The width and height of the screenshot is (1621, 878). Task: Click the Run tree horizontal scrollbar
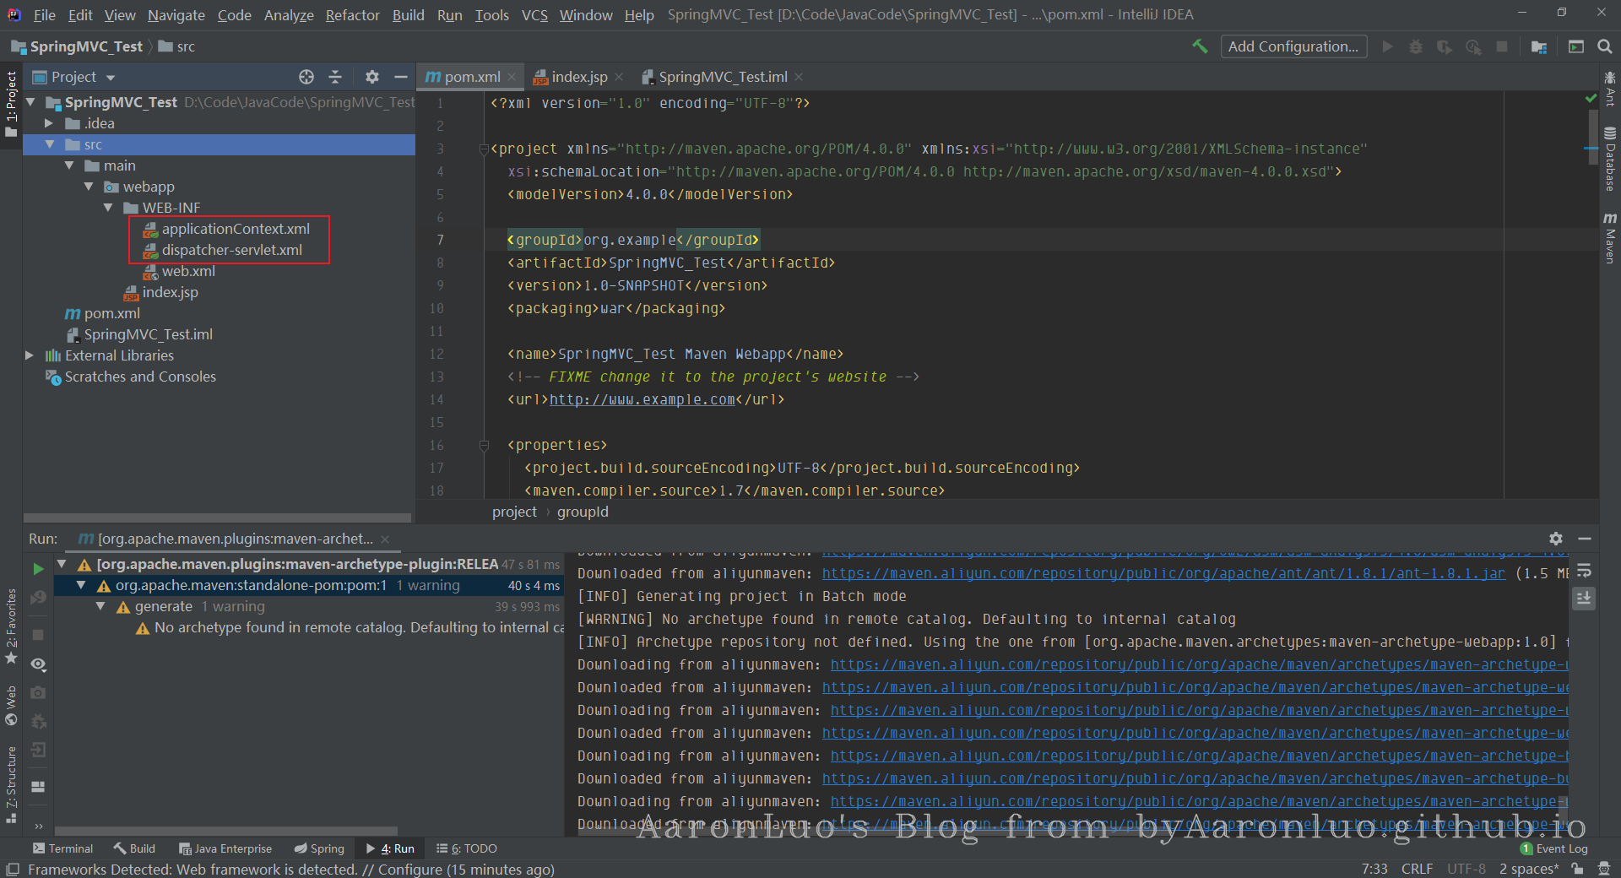pos(226,831)
